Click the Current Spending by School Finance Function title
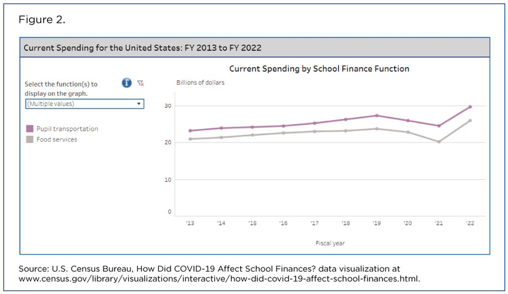The image size is (508, 294). click(319, 69)
